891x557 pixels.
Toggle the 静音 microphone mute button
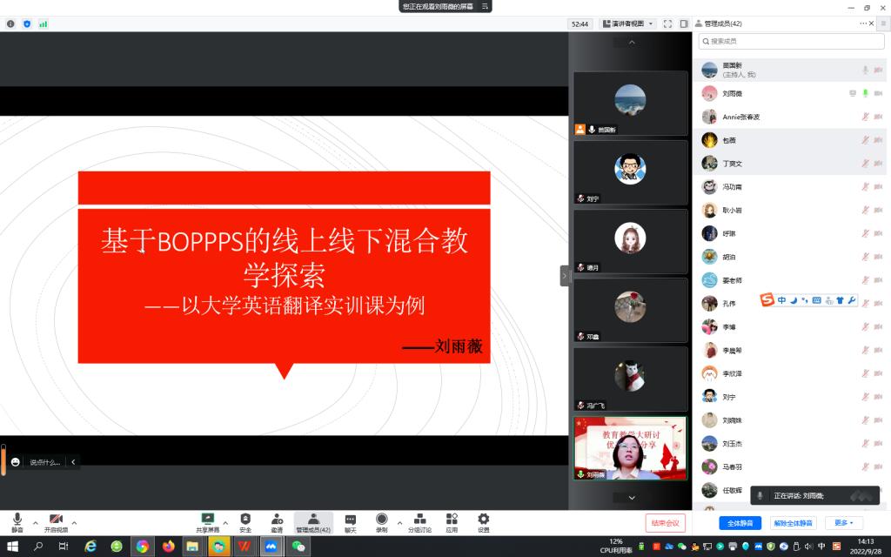tap(17, 520)
